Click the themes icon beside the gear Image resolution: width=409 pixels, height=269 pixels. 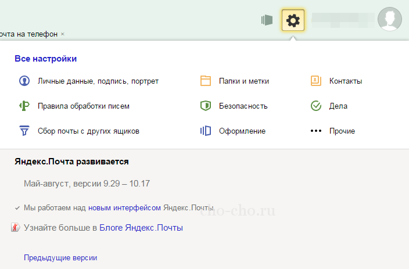[x=267, y=20]
